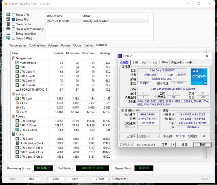Switch to the Temperatures tab
This screenshot has width=217, height=185.
[x=18, y=45]
